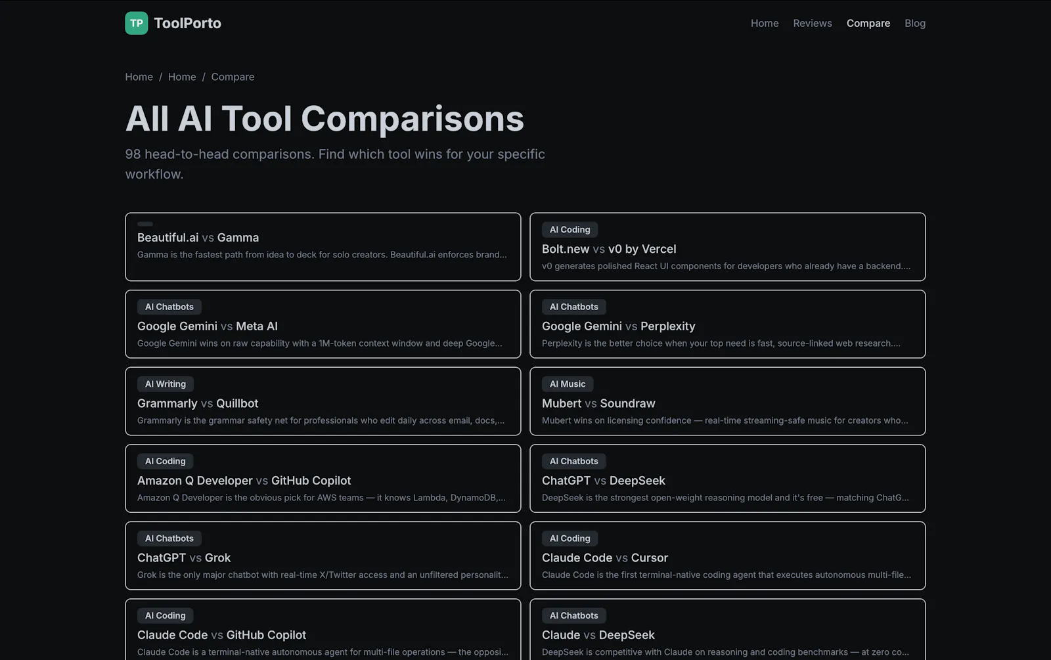Click AI Coding tag on Bolt.new card
This screenshot has height=660, width=1051.
pyautogui.click(x=570, y=230)
